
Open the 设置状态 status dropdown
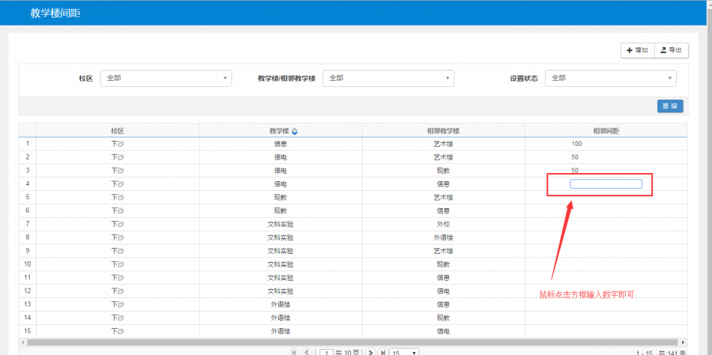[610, 78]
